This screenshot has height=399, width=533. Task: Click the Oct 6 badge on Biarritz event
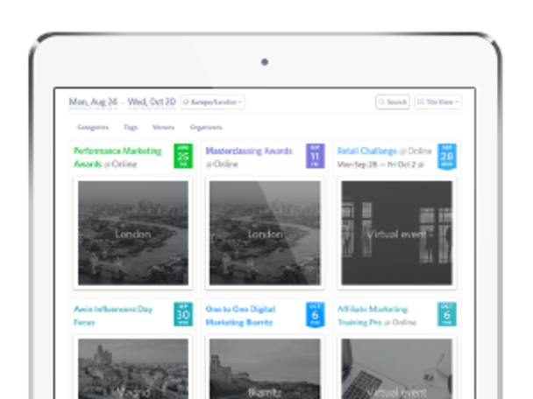314,314
